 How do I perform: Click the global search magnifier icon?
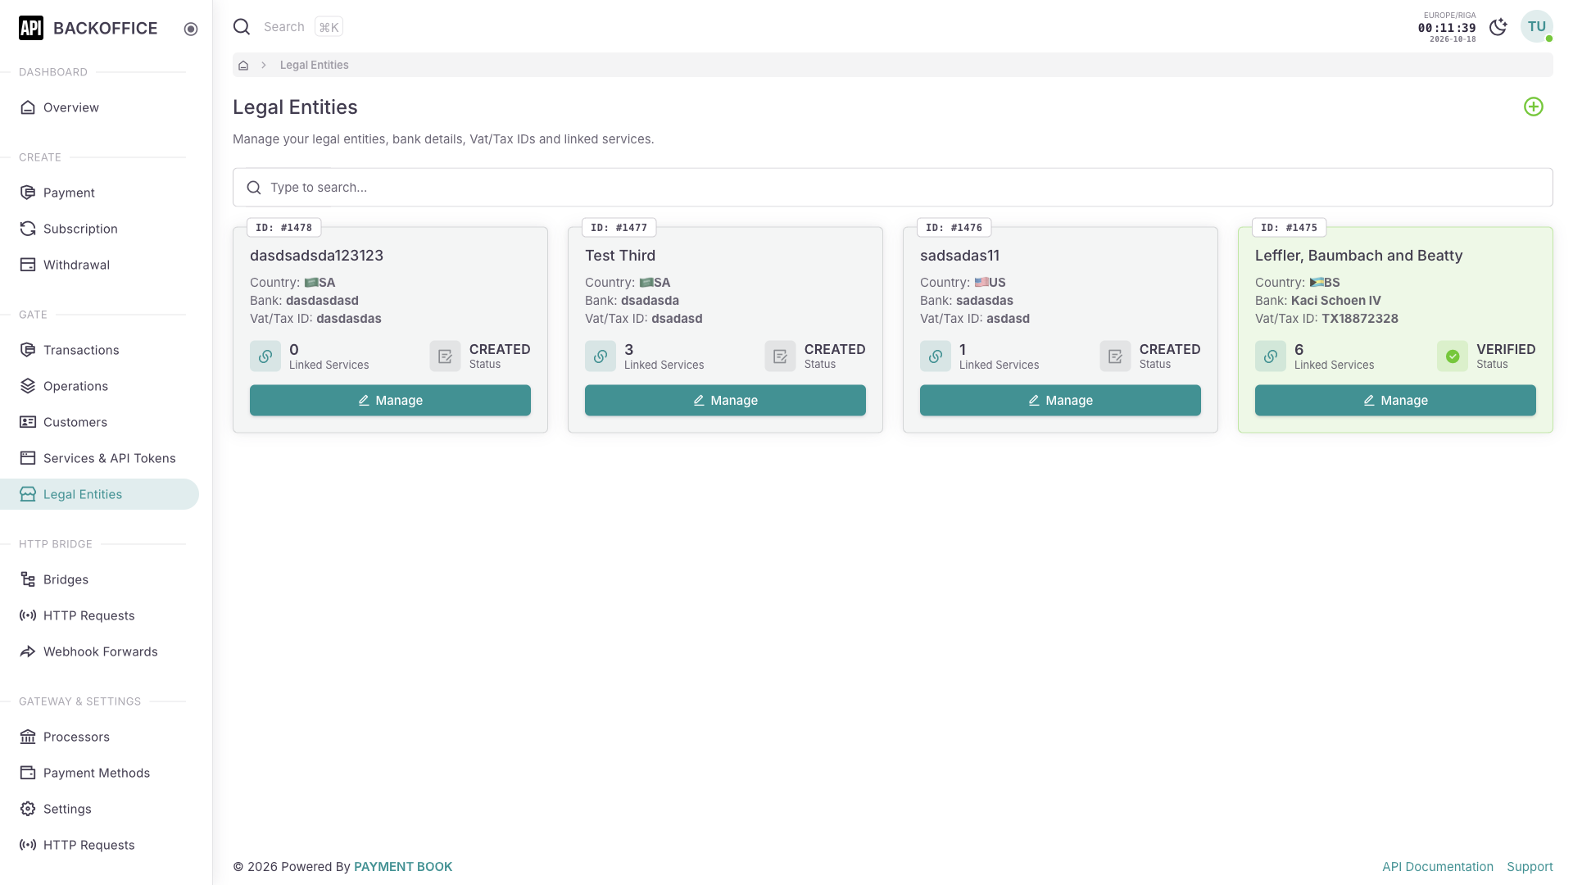242,27
